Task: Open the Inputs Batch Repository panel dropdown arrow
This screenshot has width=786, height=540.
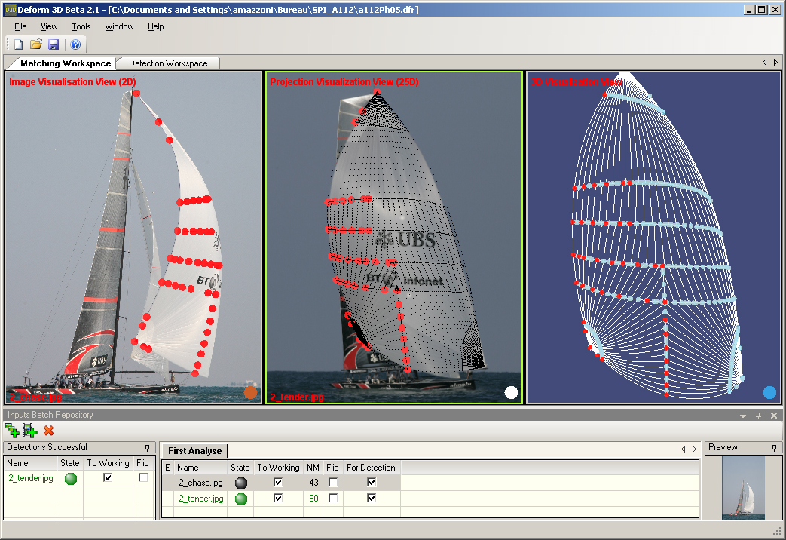Action: pos(743,416)
